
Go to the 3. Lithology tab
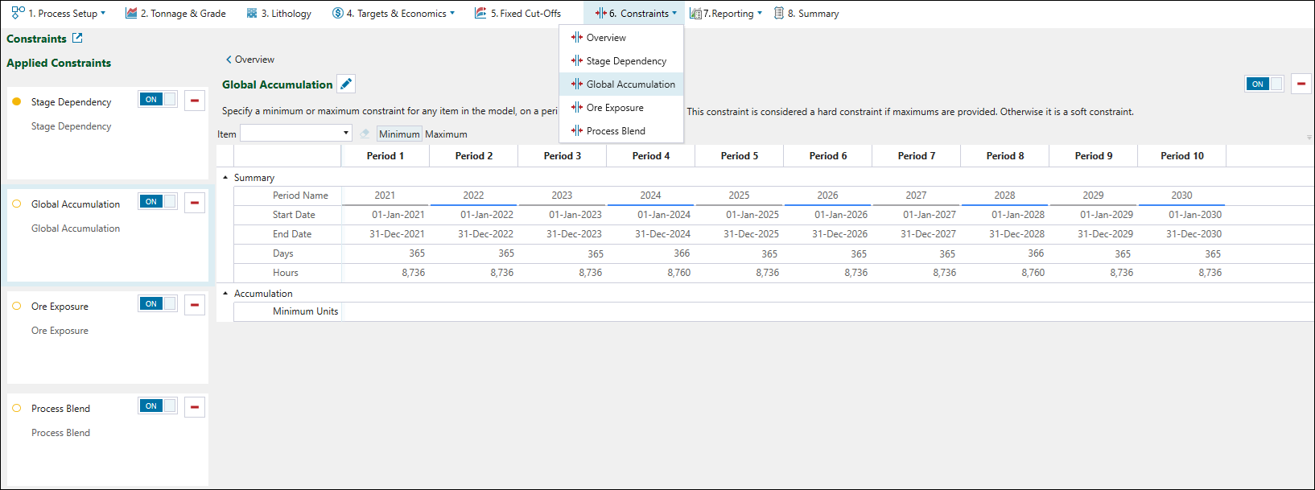coord(278,14)
